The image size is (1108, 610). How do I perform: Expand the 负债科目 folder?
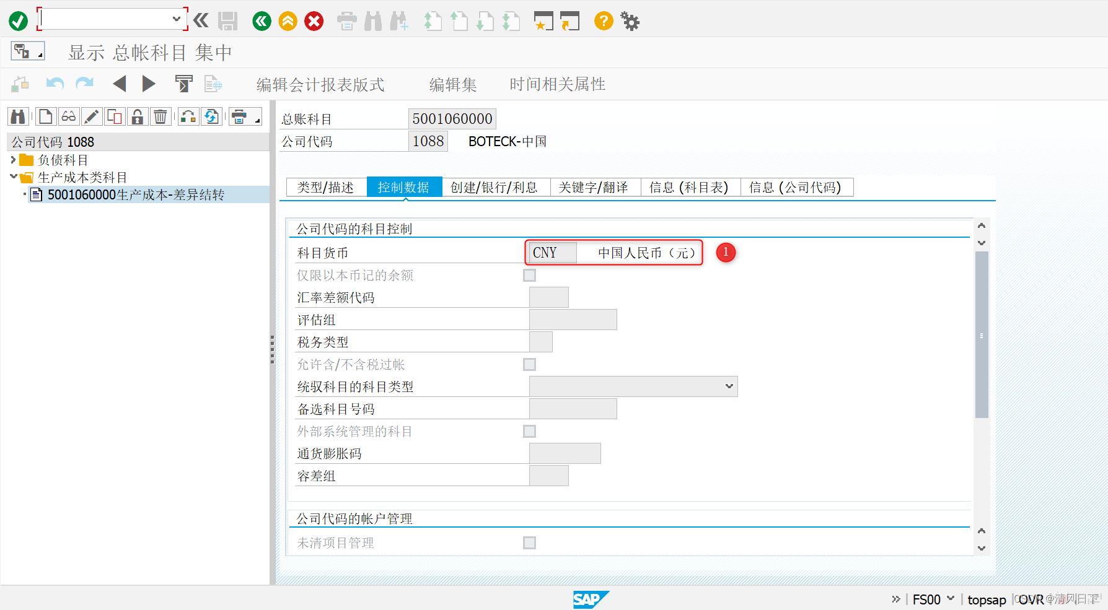pos(14,159)
